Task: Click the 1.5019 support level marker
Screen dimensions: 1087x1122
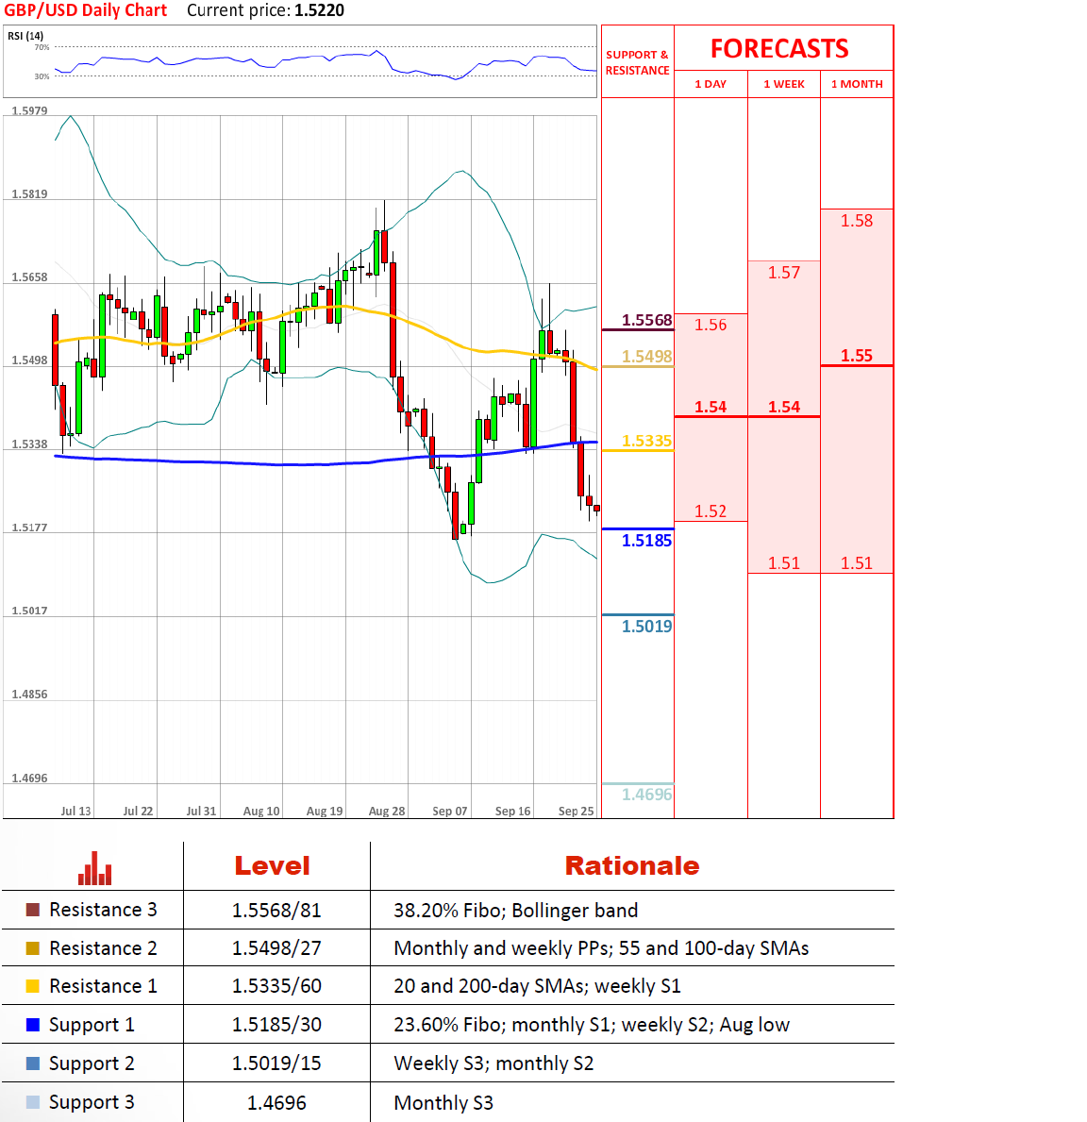Action: [646, 627]
